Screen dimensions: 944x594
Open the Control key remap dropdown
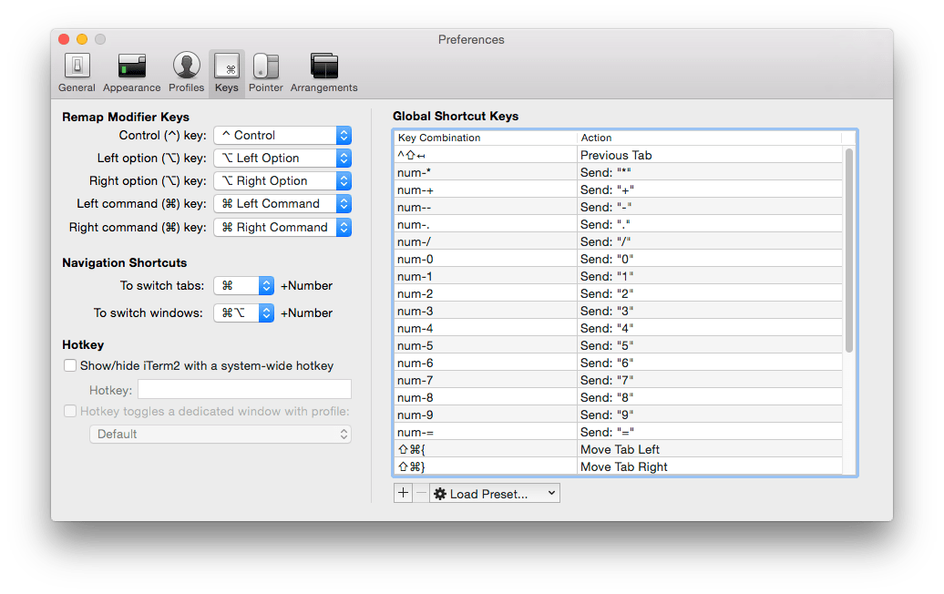[282, 134]
